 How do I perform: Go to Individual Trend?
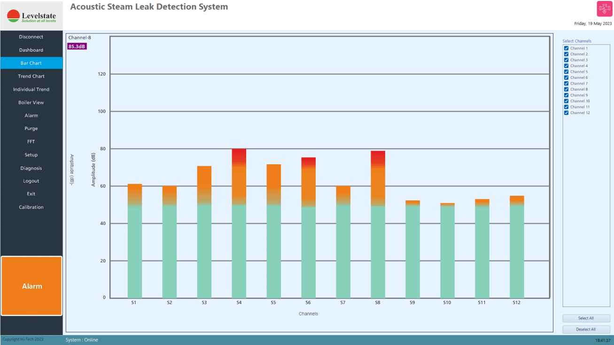(x=31, y=89)
